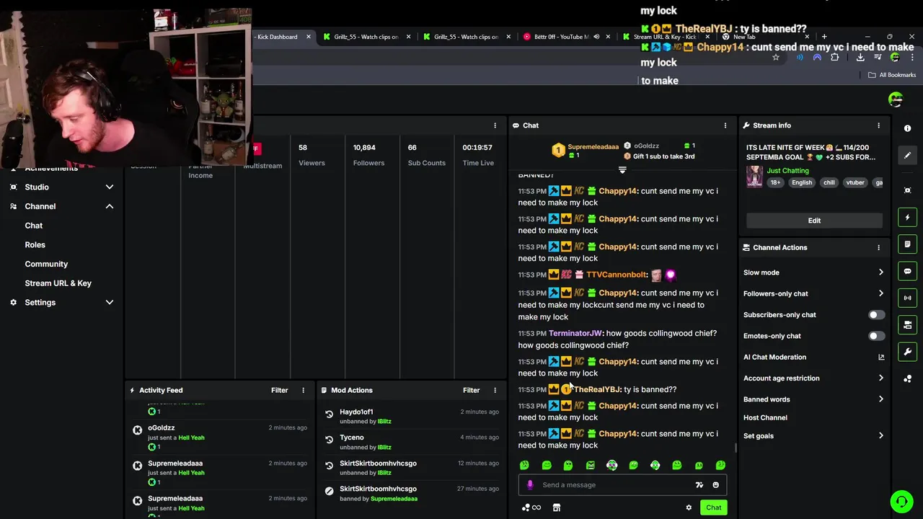Screen dimensions: 923x519
Task: Open chat settings gear icon
Action: [689, 507]
